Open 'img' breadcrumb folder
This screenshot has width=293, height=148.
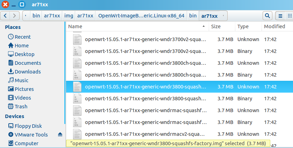point(69,16)
